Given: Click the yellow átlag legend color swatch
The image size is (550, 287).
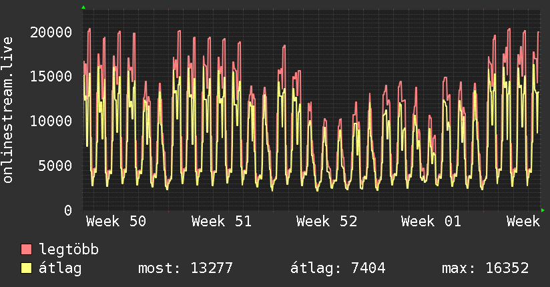Looking at the screenshot, I should [27, 268].
